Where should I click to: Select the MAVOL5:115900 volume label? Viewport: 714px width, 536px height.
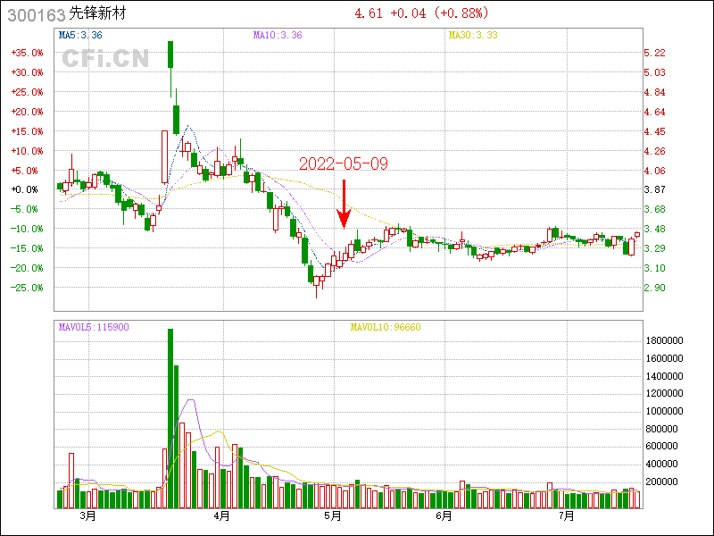(x=93, y=327)
